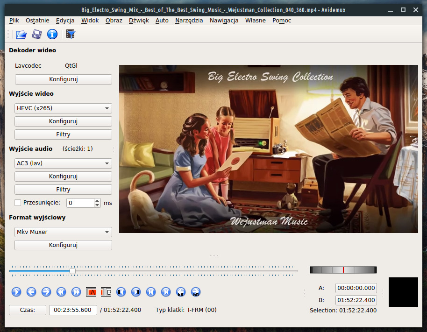Viewport: 427px width, 332px height.
Task: Click Konfiguruj under Format wyjściowy
Action: pyautogui.click(x=63, y=245)
